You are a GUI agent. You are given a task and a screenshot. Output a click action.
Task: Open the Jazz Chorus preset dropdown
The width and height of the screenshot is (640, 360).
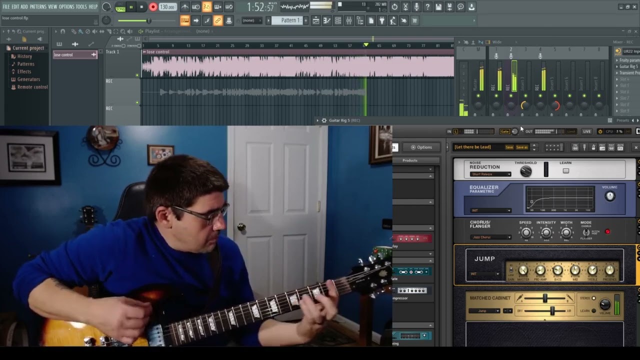pyautogui.click(x=490, y=237)
